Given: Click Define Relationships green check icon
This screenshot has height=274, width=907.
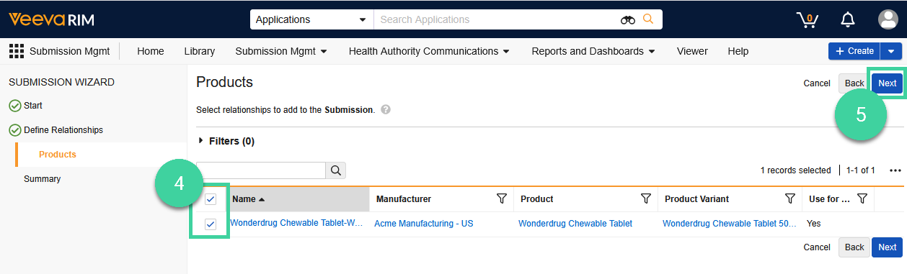Looking at the screenshot, I should pos(14,130).
